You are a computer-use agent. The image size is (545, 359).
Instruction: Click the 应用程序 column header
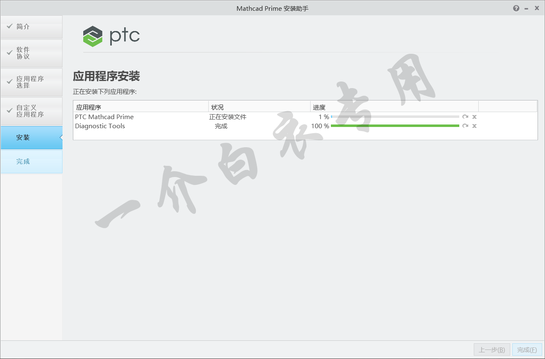coord(141,107)
